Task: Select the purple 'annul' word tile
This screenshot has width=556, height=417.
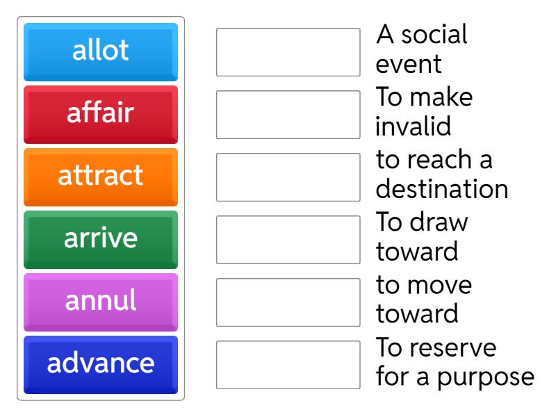Action: coord(101,302)
